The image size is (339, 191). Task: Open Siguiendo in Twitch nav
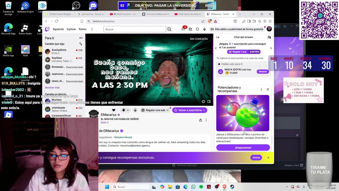point(58,29)
